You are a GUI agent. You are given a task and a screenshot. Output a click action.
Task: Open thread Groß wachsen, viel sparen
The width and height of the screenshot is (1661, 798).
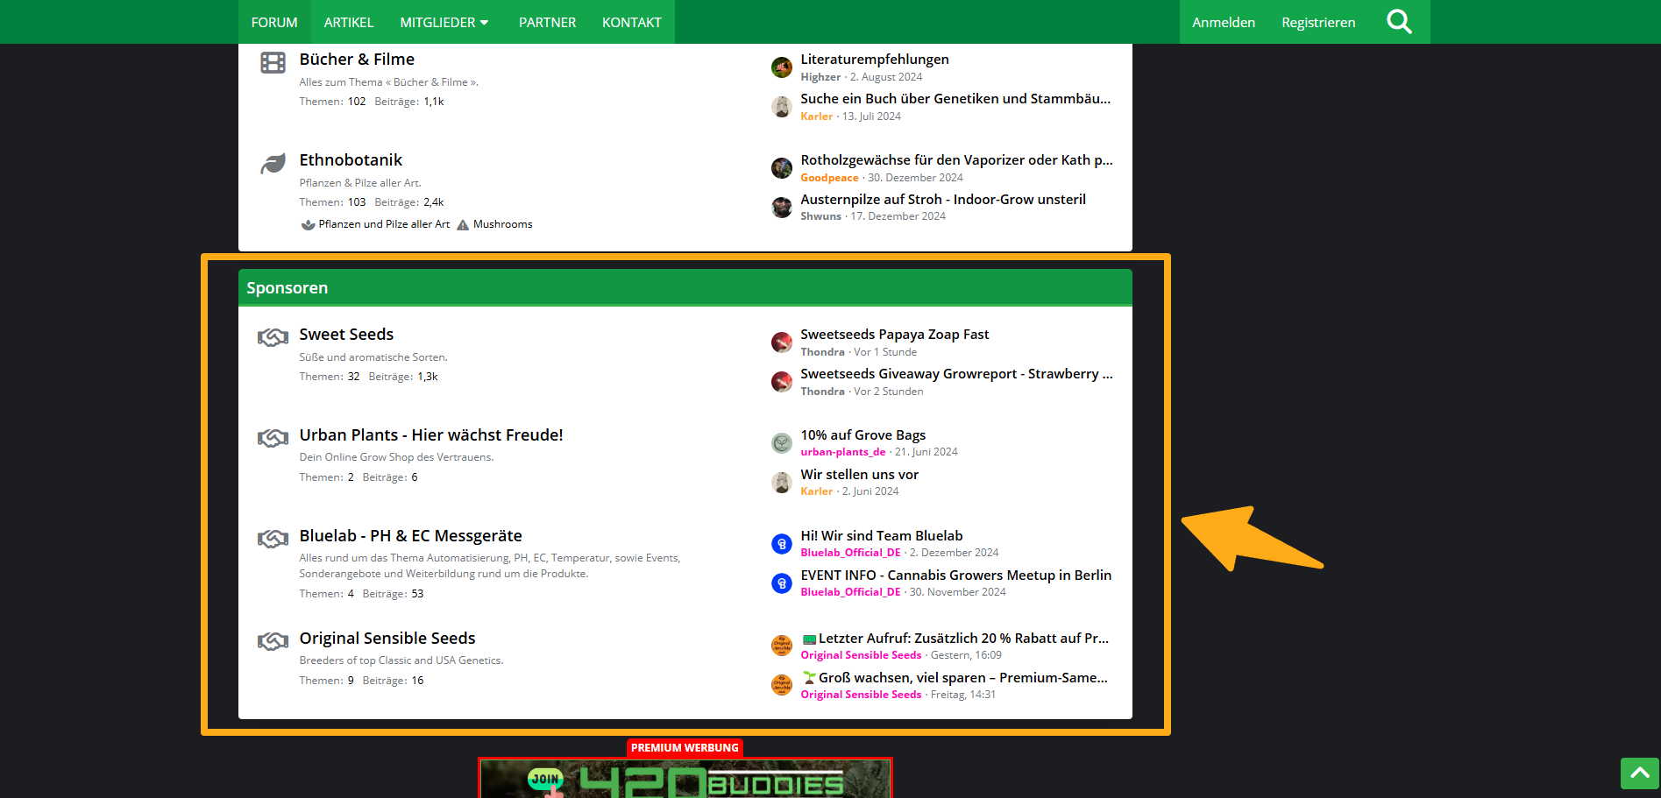[955, 678]
